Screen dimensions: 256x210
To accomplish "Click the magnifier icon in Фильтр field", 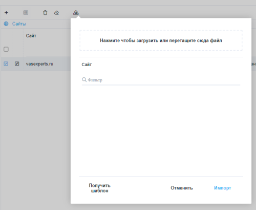I will point(84,79).
